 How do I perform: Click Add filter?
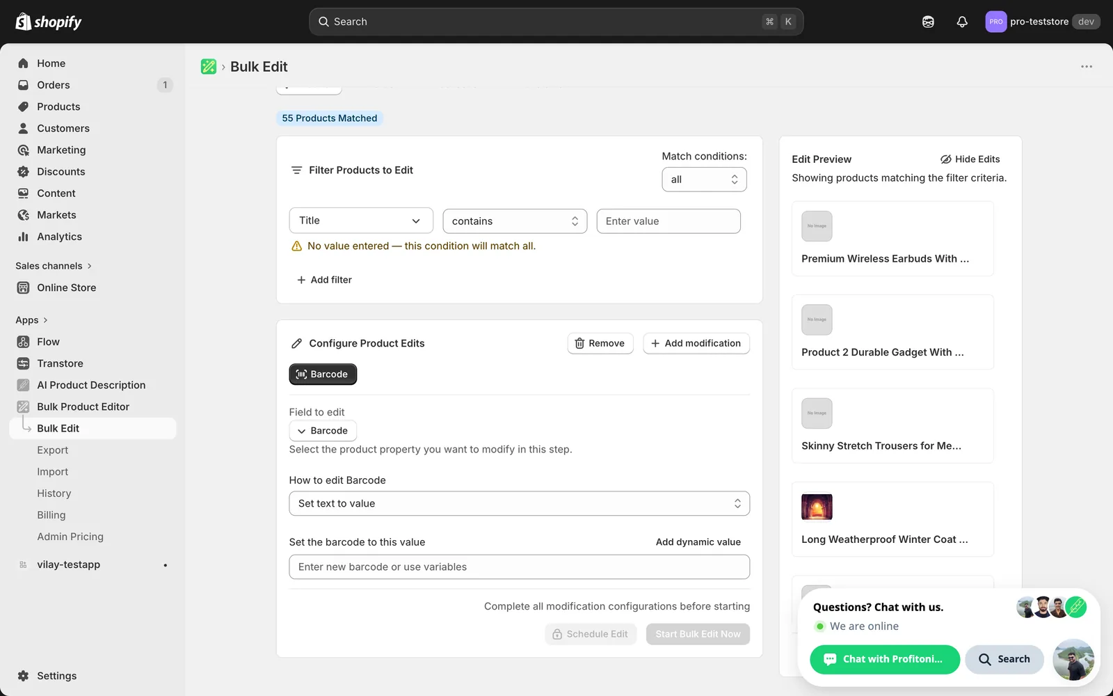pos(324,280)
